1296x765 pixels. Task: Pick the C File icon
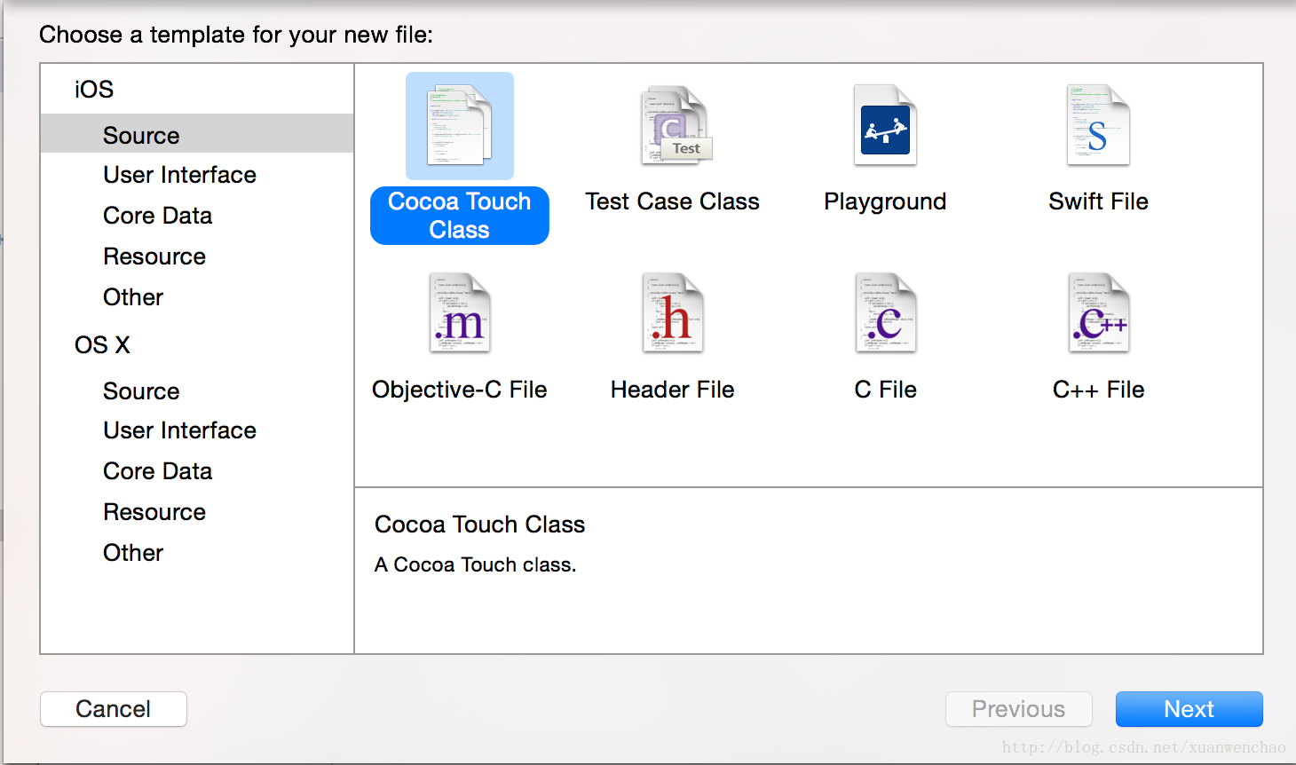pyautogui.click(x=885, y=313)
